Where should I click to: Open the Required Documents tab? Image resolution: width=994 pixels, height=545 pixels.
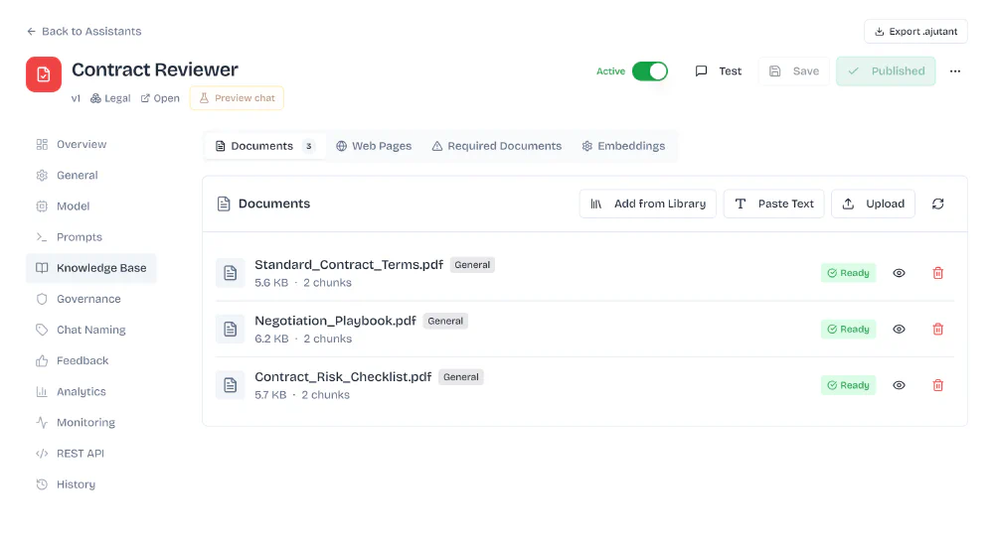[497, 146]
